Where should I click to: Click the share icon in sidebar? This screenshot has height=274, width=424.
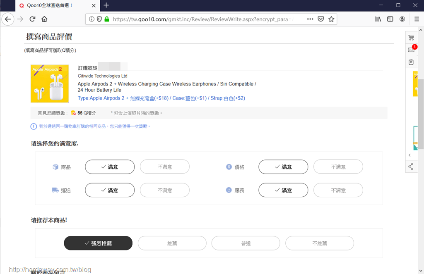click(411, 167)
